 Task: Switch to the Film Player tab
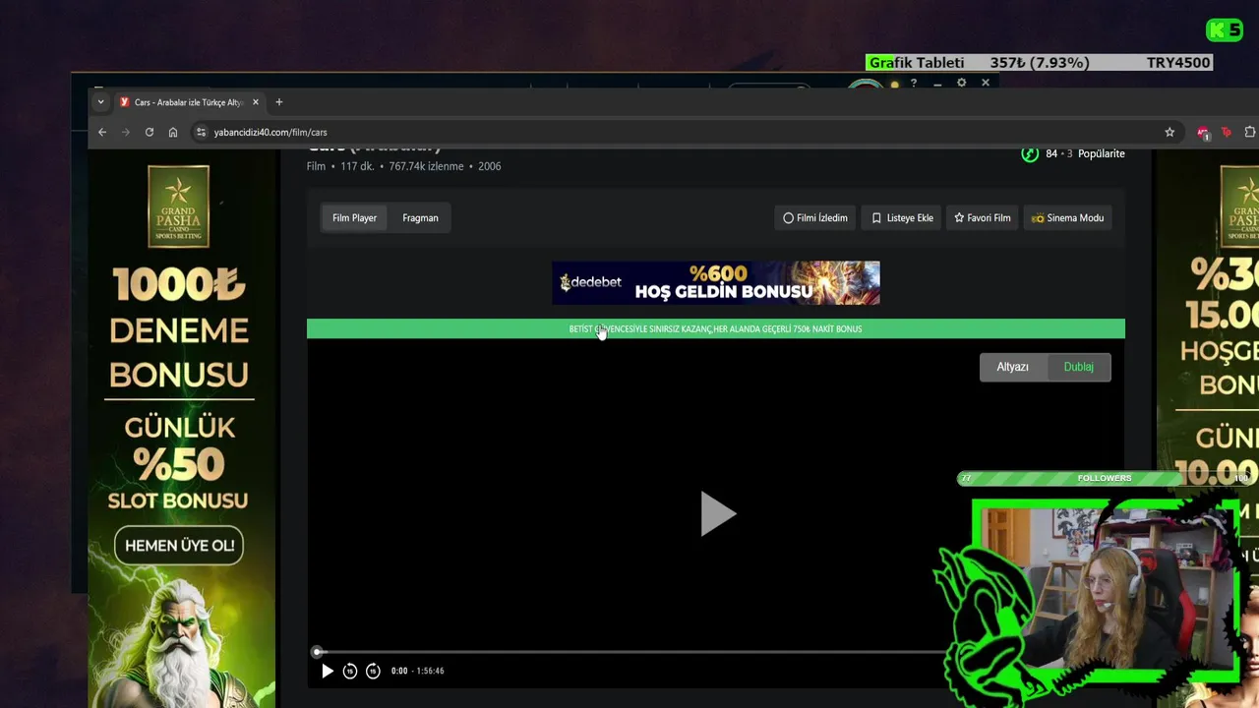pyautogui.click(x=354, y=218)
